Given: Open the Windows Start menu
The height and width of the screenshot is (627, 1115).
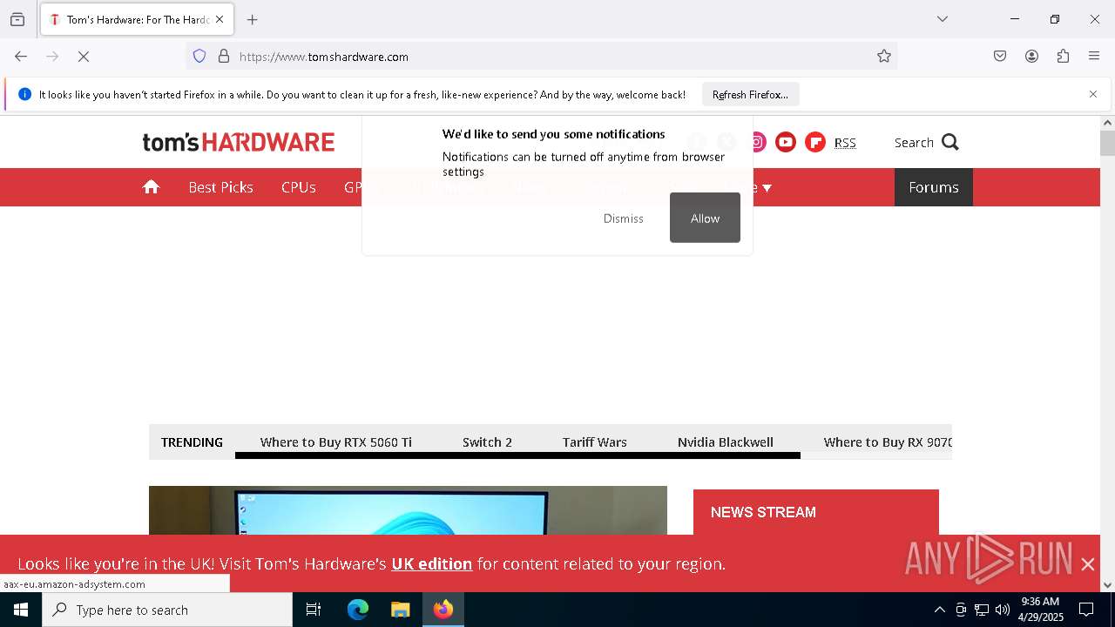Looking at the screenshot, I should [x=21, y=610].
